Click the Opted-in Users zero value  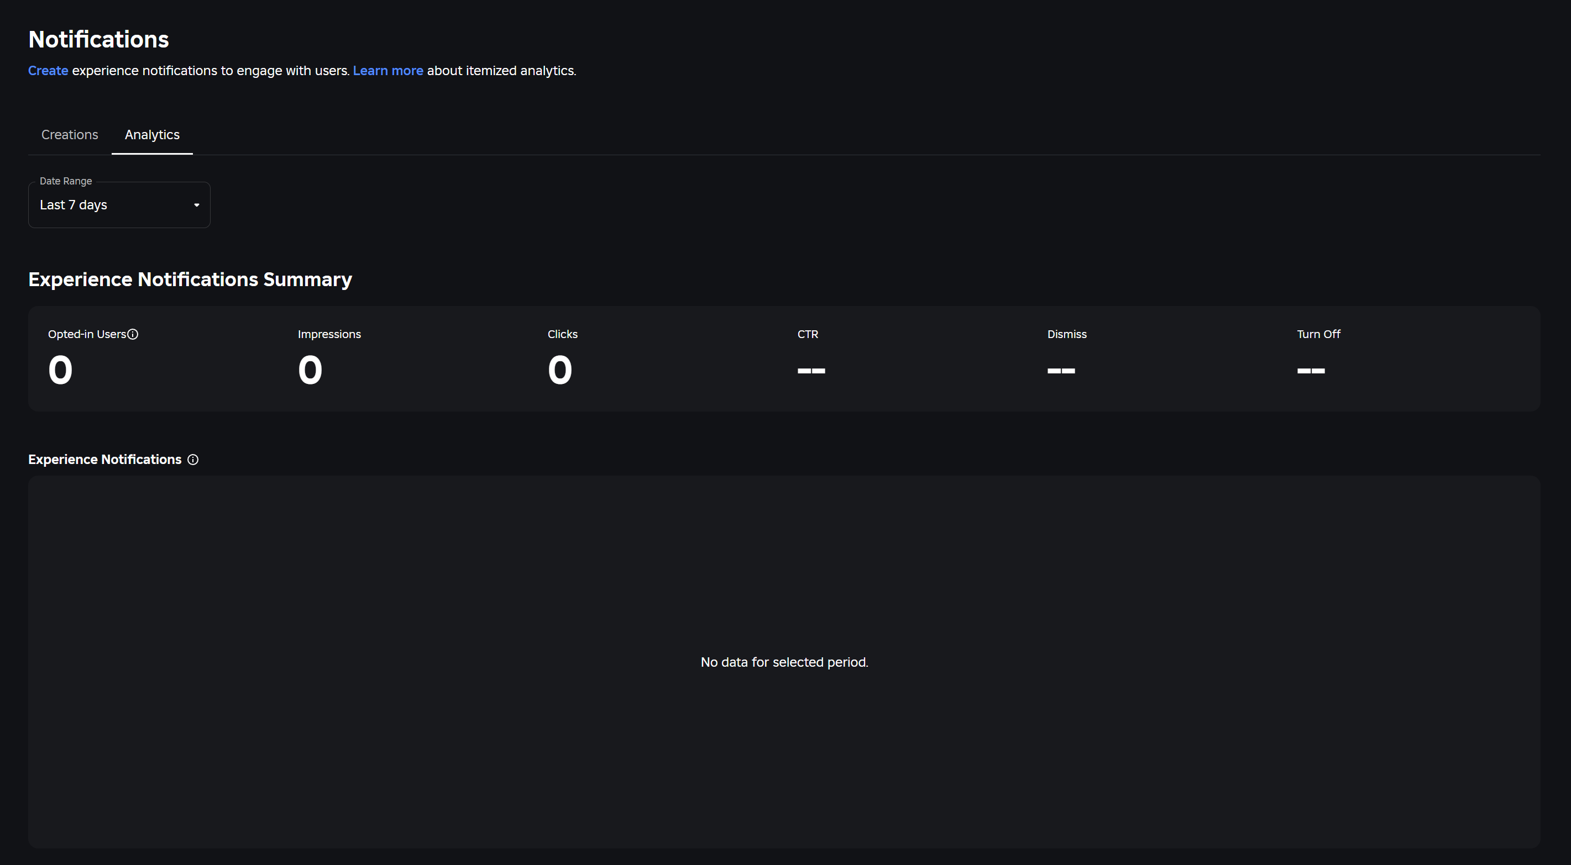point(60,370)
